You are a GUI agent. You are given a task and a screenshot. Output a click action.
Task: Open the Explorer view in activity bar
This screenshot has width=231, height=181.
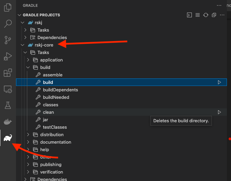pyautogui.click(x=8, y=8)
